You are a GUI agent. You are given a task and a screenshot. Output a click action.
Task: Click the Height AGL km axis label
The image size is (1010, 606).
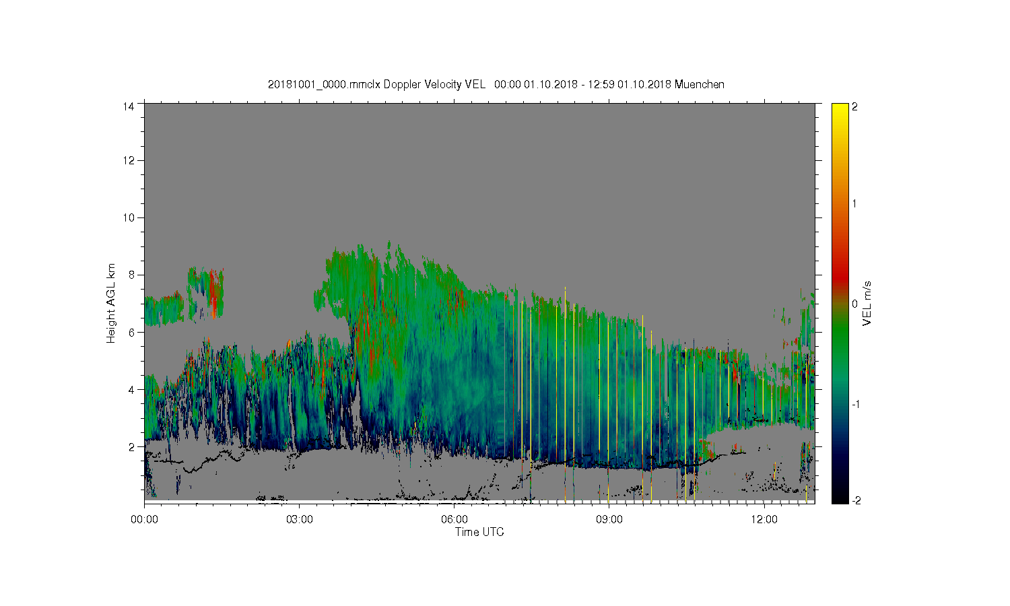111,303
